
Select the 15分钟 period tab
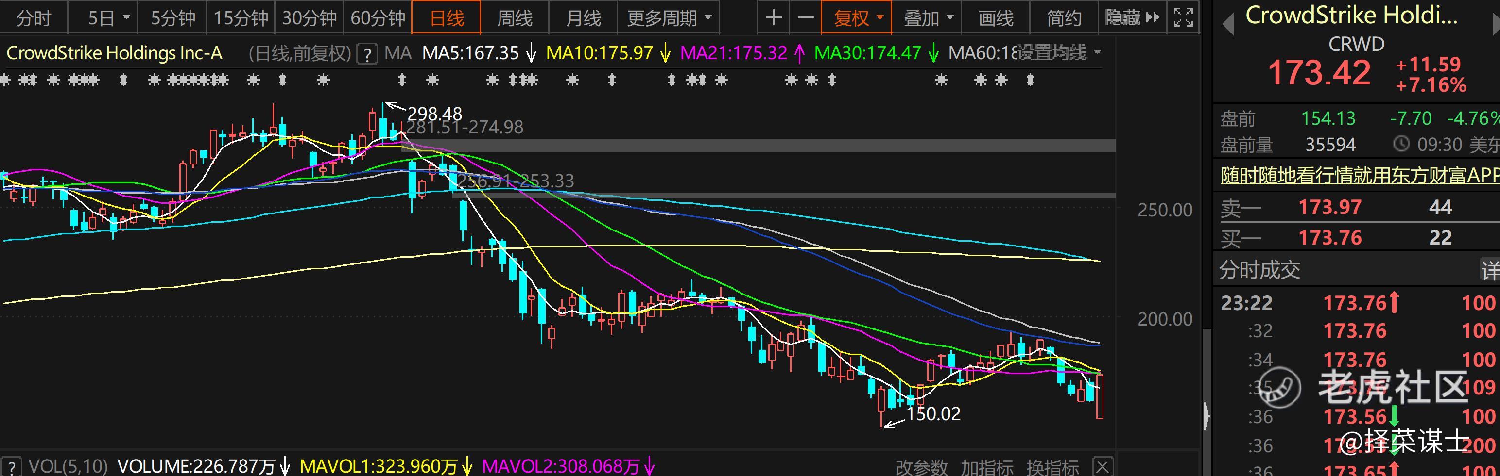241,18
